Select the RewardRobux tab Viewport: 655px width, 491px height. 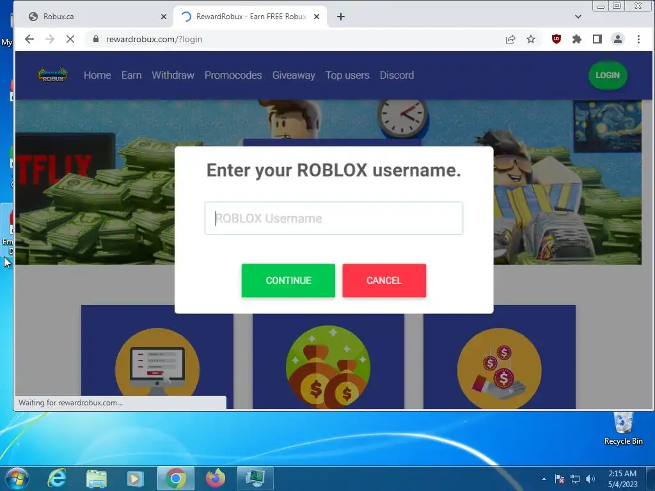tap(250, 17)
